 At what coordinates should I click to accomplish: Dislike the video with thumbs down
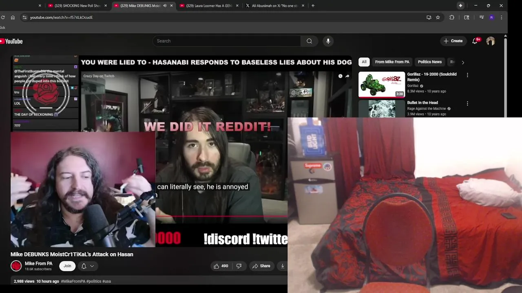tap(239, 266)
